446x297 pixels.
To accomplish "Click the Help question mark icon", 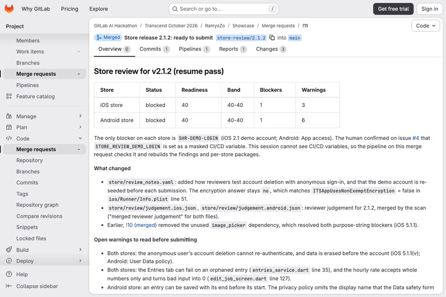I will pyautogui.click(x=9, y=274).
